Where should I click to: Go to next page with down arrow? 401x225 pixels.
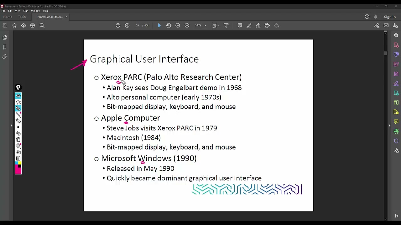[127, 25]
